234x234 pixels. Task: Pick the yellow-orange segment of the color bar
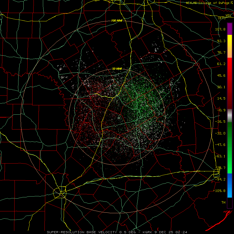pos(230,46)
